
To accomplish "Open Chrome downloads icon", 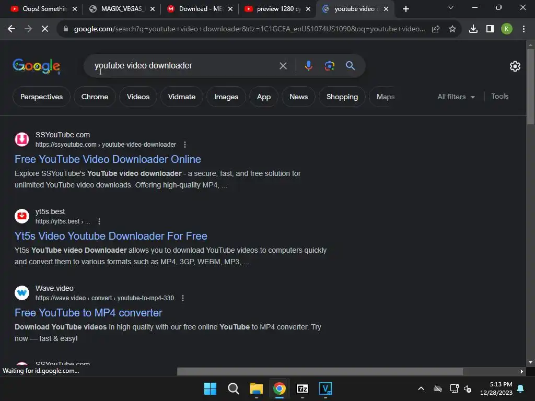I will click(x=473, y=29).
